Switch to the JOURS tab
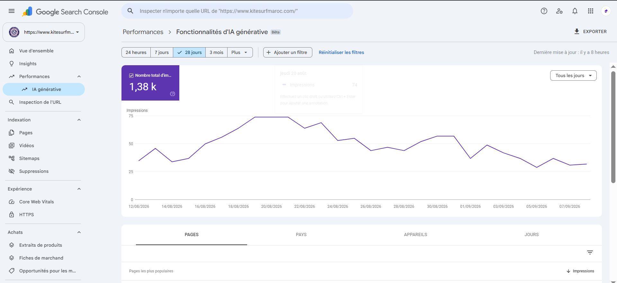Image resolution: width=617 pixels, height=283 pixels. 532,234
